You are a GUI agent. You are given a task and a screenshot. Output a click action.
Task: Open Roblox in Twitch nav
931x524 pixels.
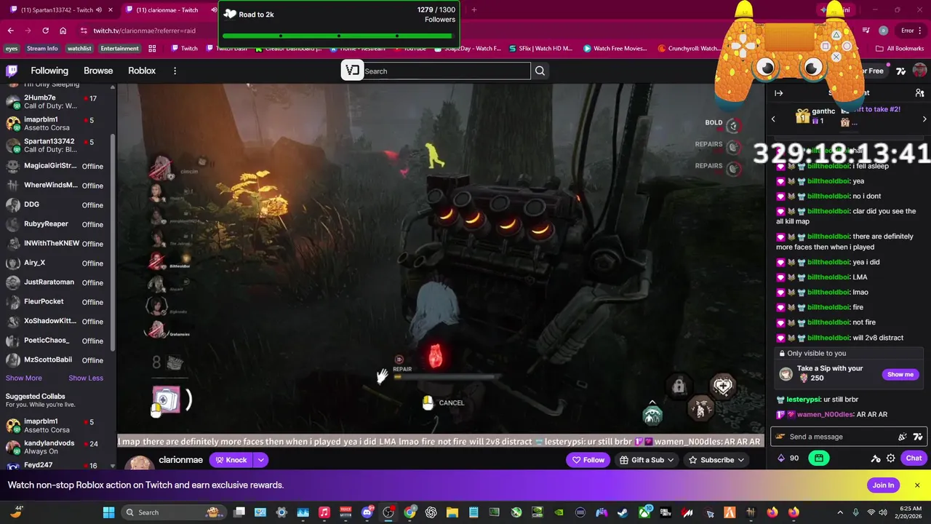(x=142, y=71)
